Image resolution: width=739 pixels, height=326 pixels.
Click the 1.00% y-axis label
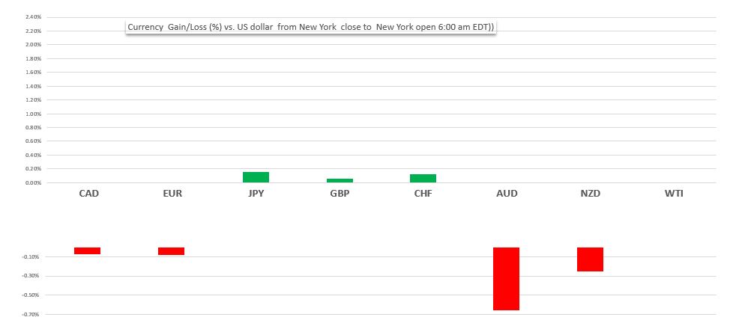click(33, 114)
